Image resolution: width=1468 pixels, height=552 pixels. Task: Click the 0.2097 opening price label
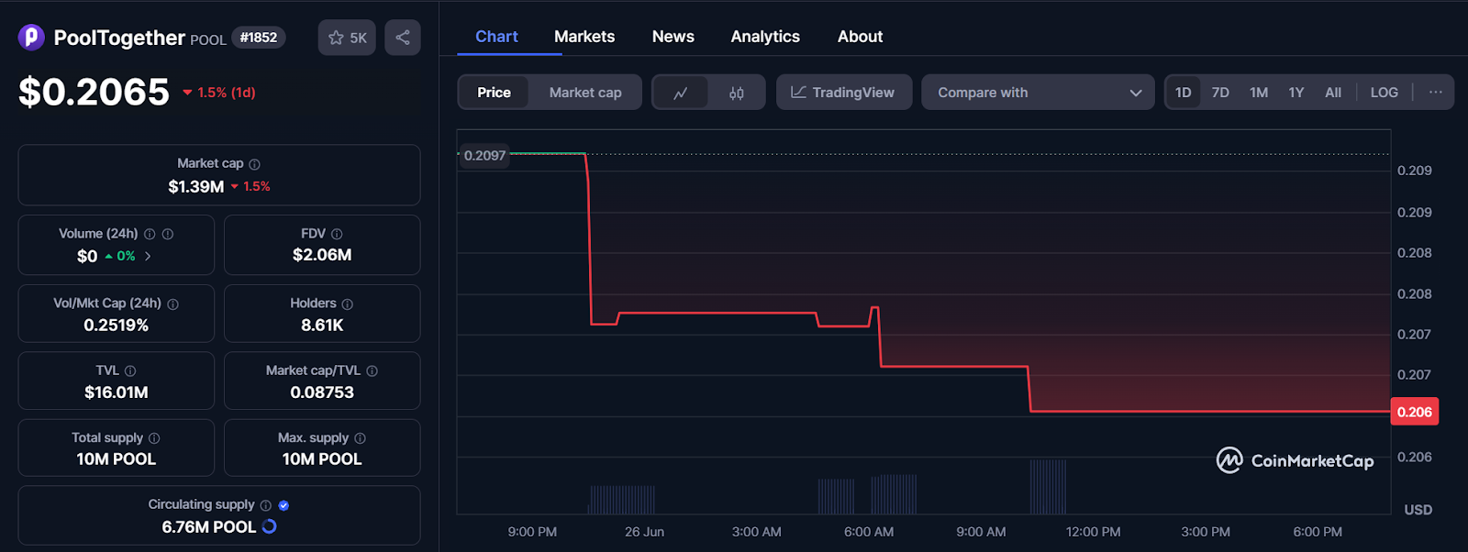(484, 155)
